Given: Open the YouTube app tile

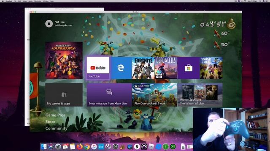Looking at the screenshot, I should (98, 68).
